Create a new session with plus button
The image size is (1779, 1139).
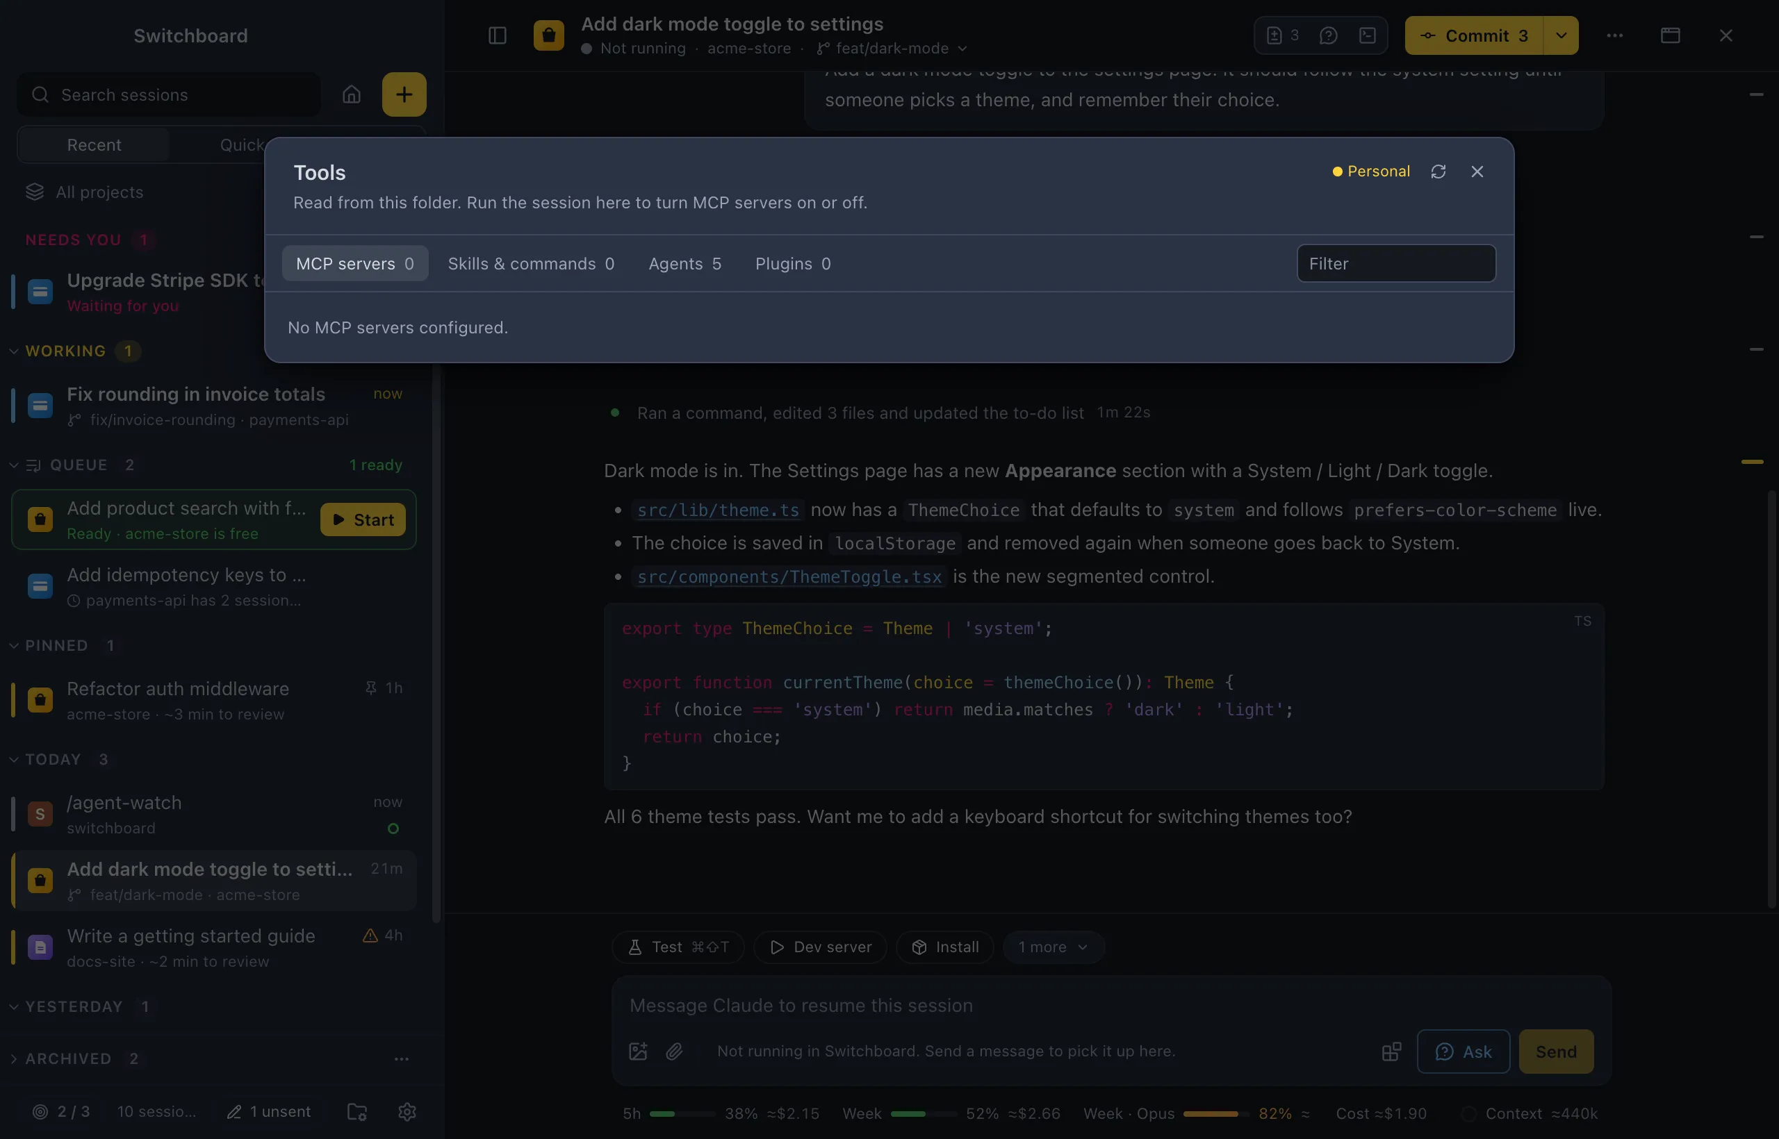click(x=403, y=94)
